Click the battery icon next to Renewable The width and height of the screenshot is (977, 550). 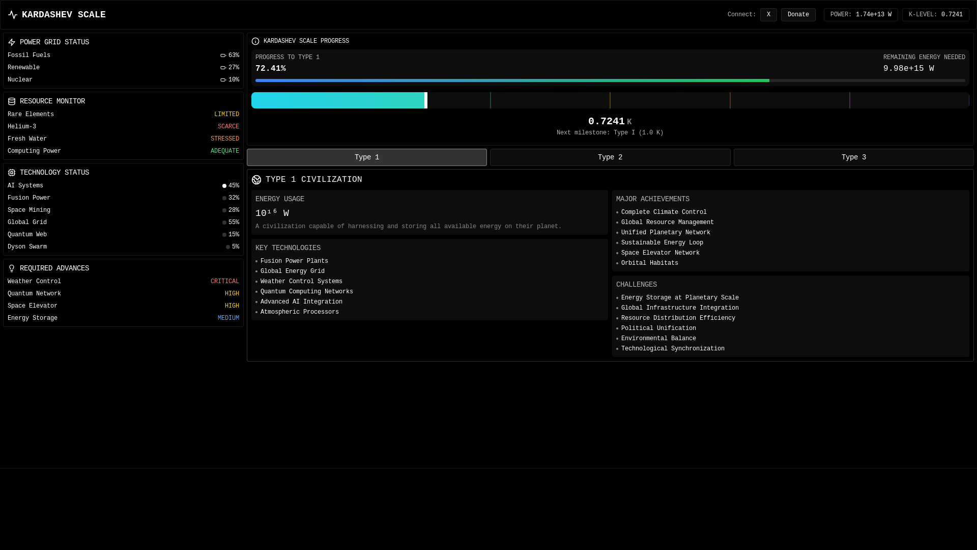click(x=223, y=68)
